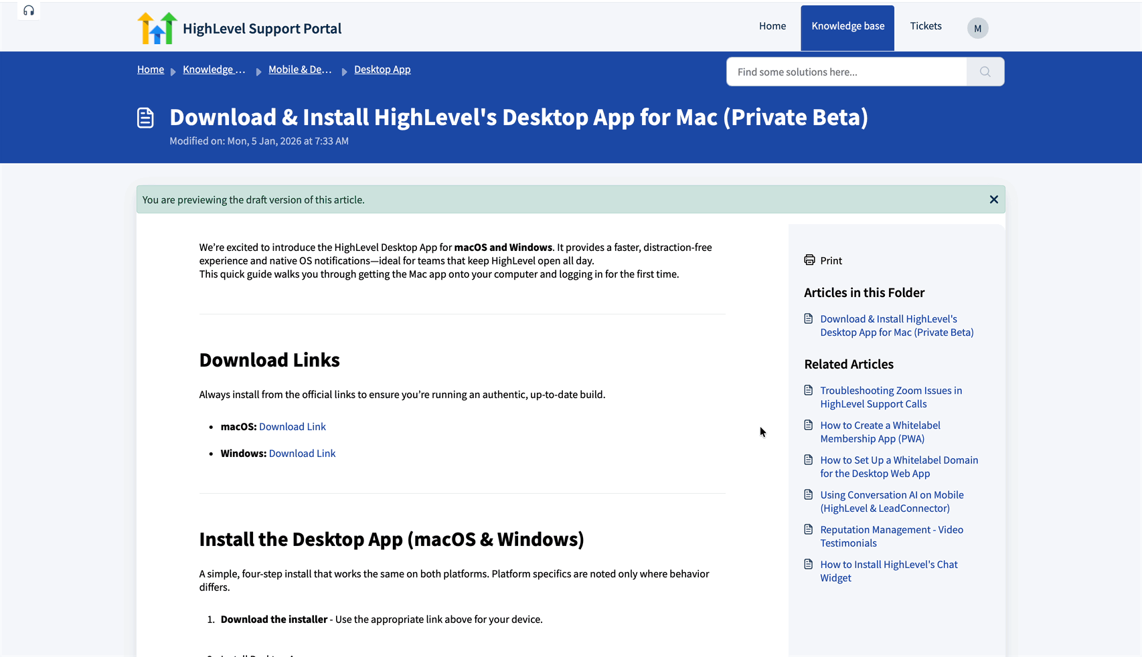Open the Knowledge… breadcrumb link
This screenshot has width=1142, height=657.
[x=214, y=70]
